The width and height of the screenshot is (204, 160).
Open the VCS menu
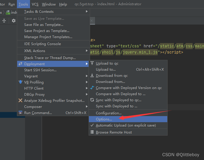[x=35, y=4]
